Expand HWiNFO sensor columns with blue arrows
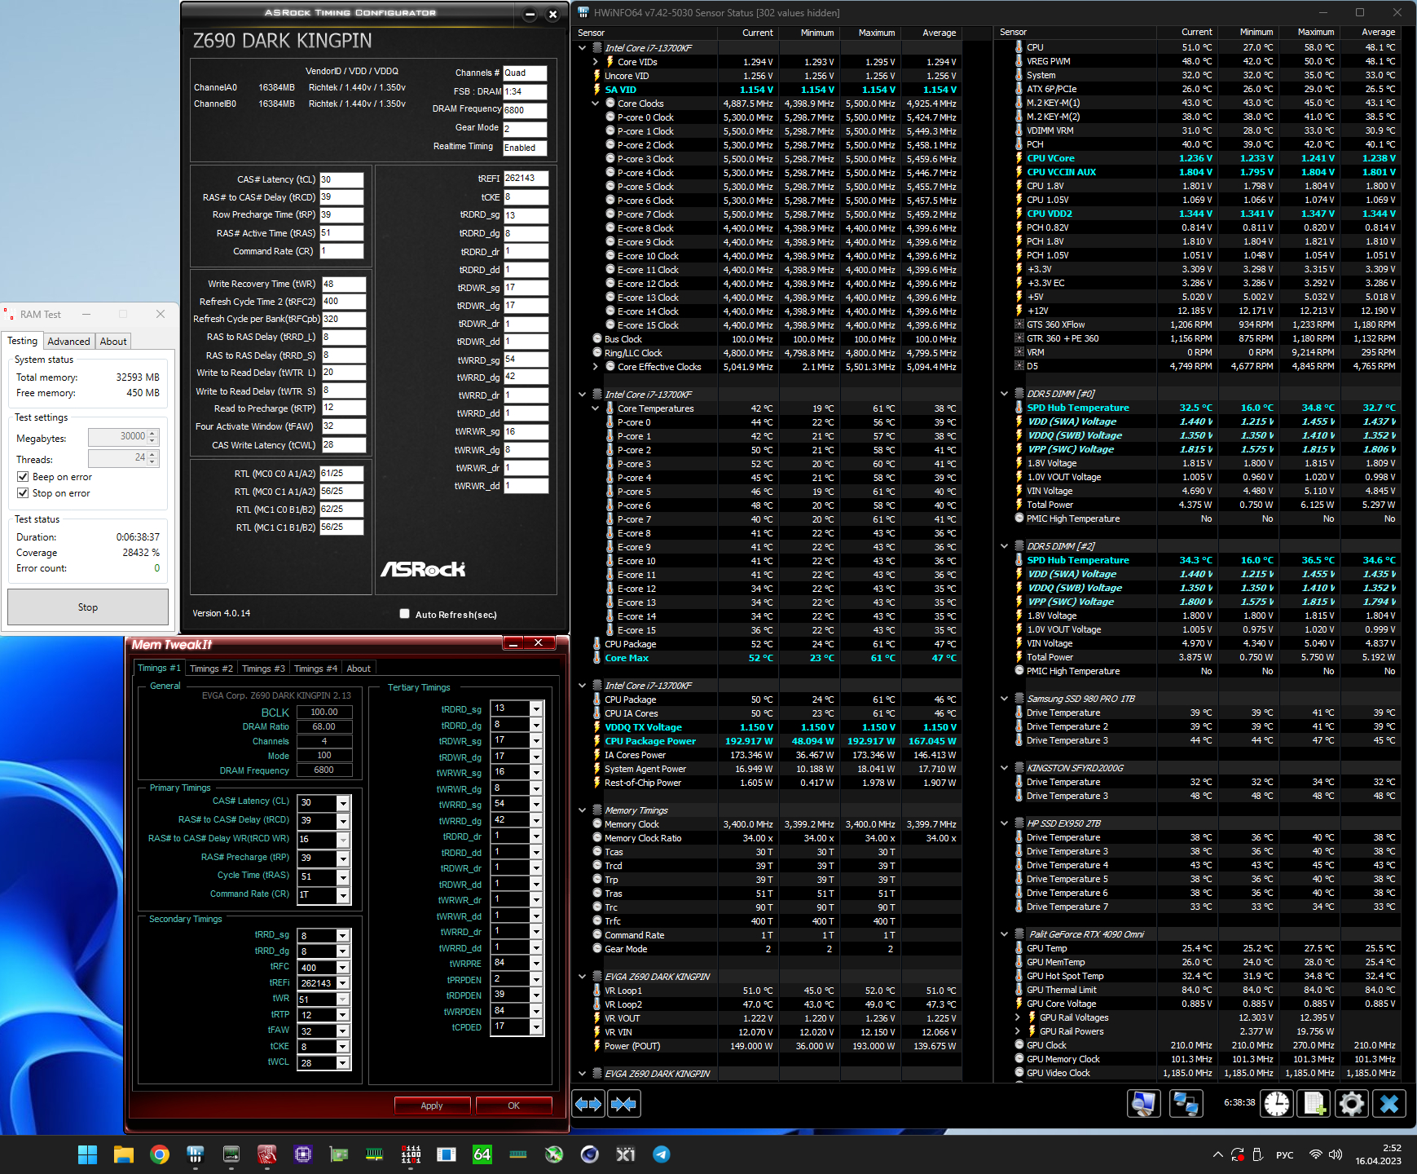Image resolution: width=1417 pixels, height=1174 pixels. tap(588, 1104)
